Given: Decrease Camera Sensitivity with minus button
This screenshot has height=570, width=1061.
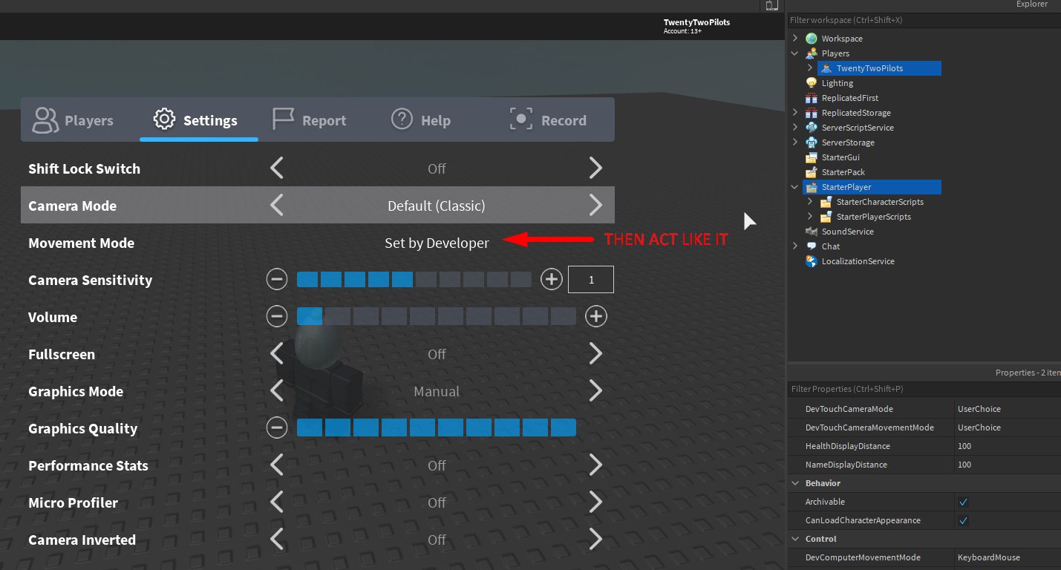Looking at the screenshot, I should tap(277, 280).
